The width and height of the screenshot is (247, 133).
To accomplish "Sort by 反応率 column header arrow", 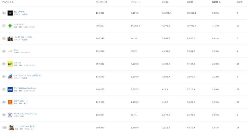I will tap(220, 2).
